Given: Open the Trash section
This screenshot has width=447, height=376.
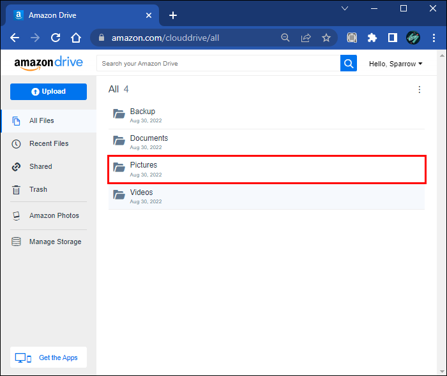Looking at the screenshot, I should (38, 189).
